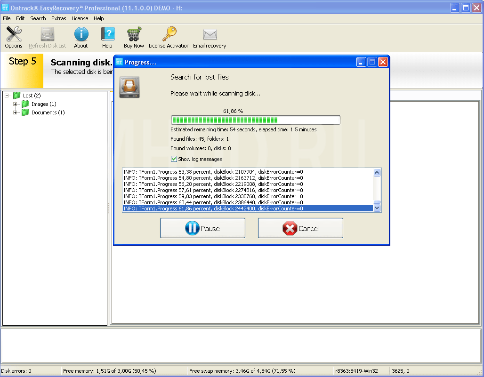
Task: Select Documents (1) tree label
Action: pyautogui.click(x=48, y=112)
